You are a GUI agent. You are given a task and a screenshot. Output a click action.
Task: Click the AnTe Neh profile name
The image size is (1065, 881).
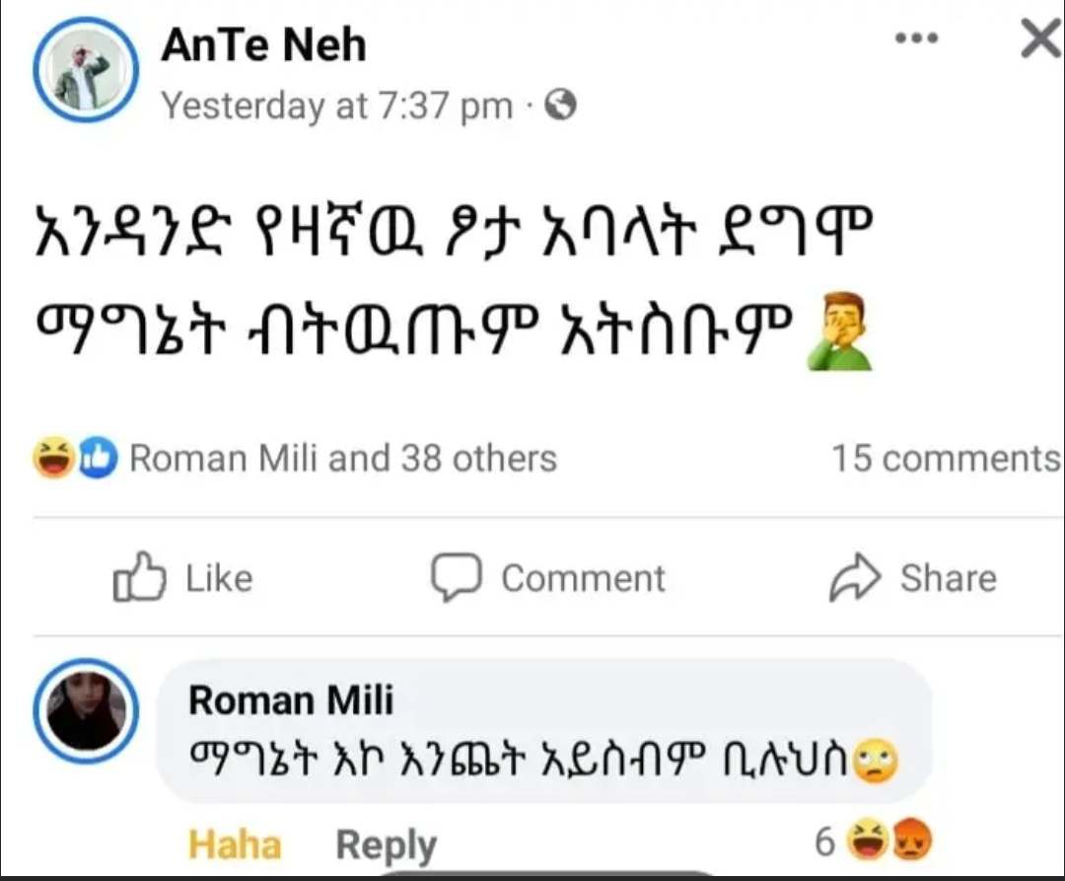[x=263, y=44]
